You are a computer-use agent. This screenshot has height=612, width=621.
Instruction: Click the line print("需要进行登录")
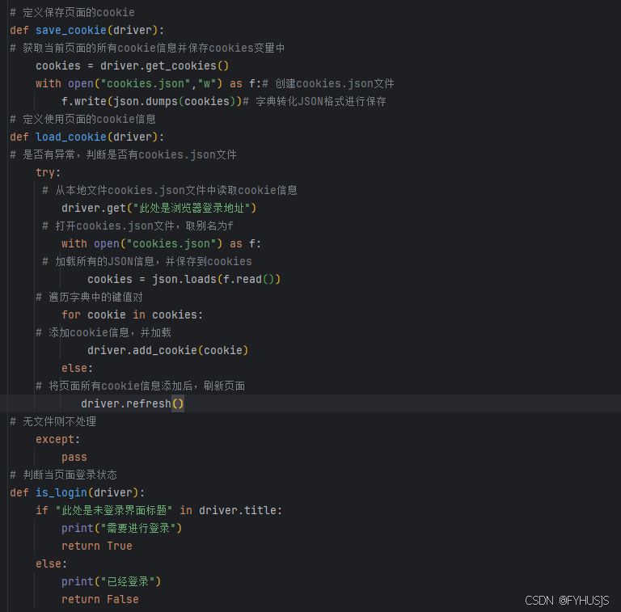121,529
